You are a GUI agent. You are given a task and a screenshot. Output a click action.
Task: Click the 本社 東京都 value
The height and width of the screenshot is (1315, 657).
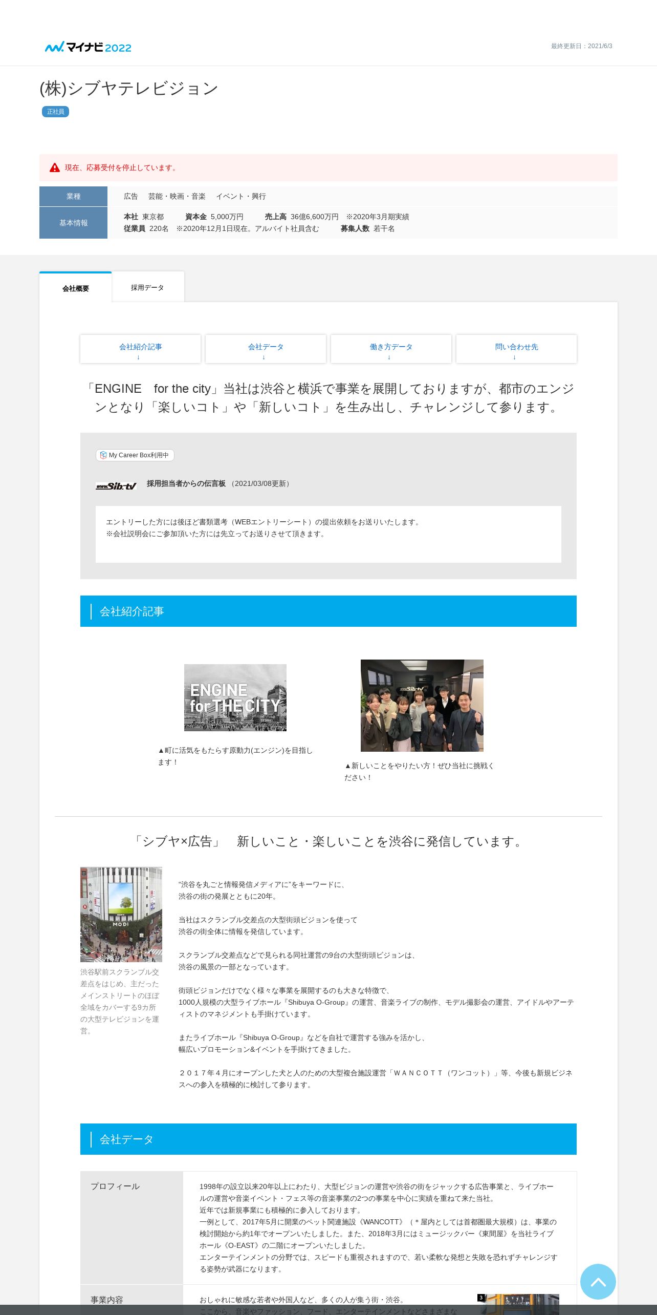(x=144, y=217)
